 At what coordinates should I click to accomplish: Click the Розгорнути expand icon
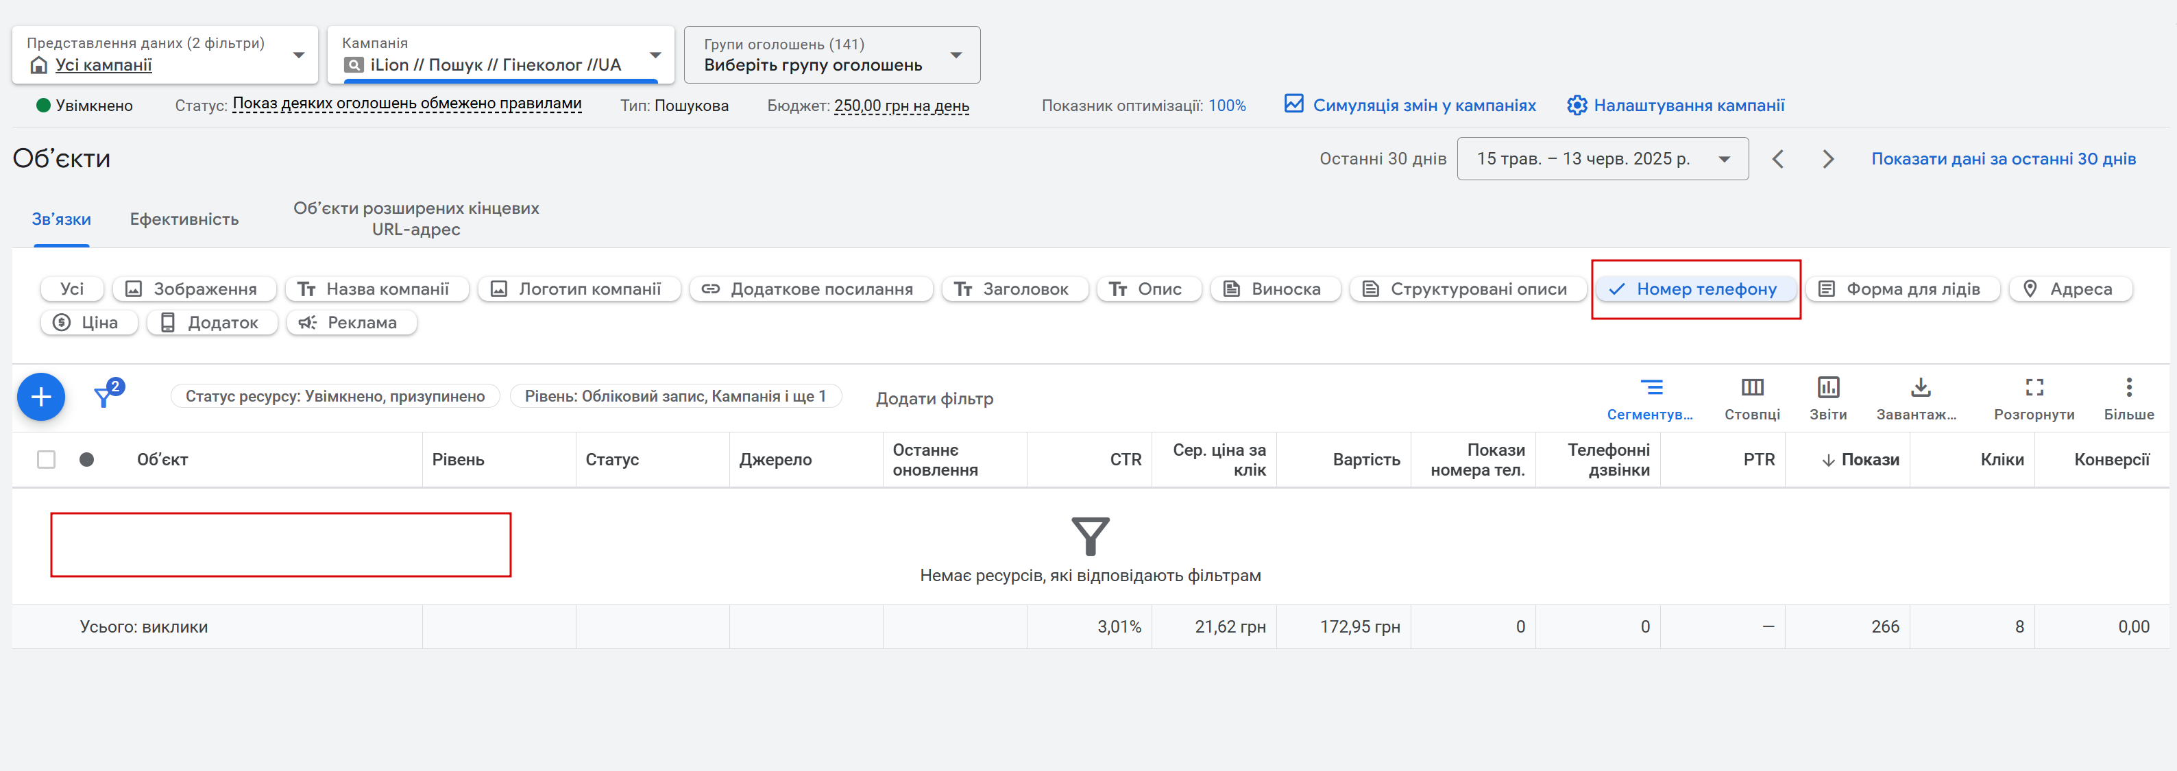pyautogui.click(x=2034, y=388)
